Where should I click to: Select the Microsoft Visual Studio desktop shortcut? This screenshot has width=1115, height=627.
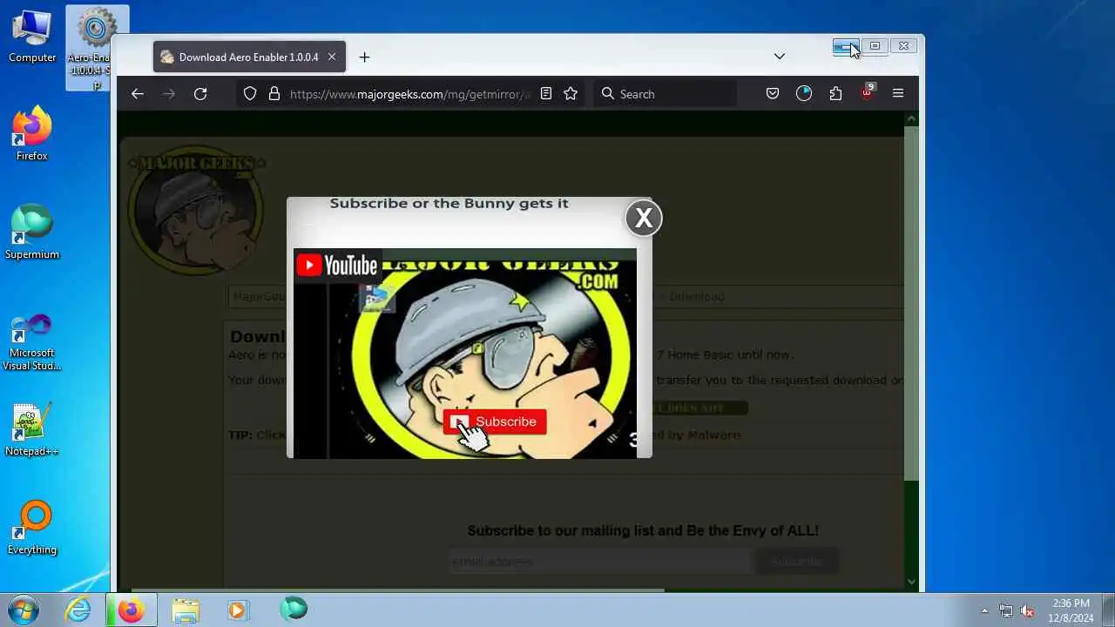tap(32, 342)
